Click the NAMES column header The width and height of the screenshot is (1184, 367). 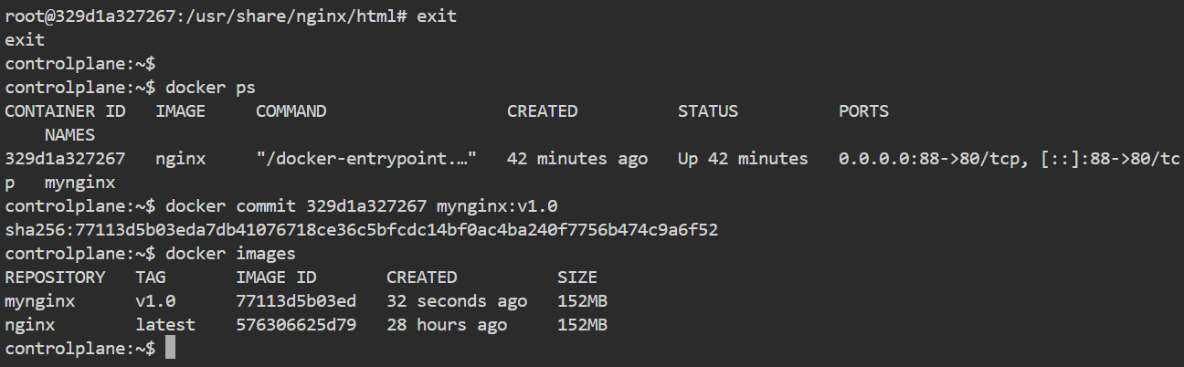69,135
